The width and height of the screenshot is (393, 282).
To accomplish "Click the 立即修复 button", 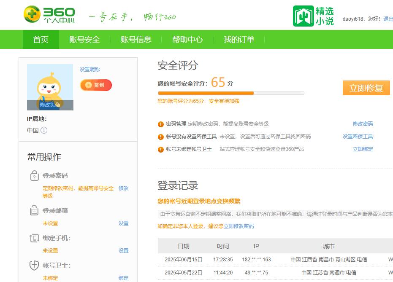I will (x=366, y=88).
